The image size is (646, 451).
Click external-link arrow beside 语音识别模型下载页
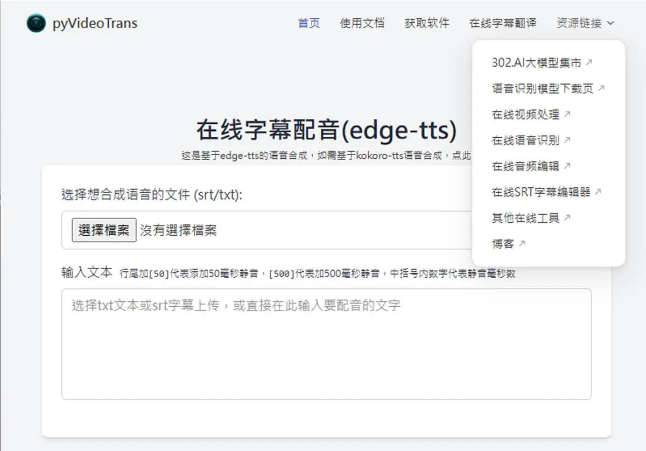click(601, 88)
